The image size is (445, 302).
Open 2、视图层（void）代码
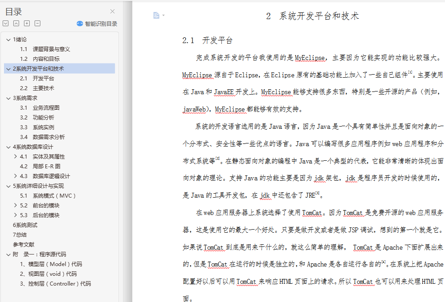[x=48, y=274]
